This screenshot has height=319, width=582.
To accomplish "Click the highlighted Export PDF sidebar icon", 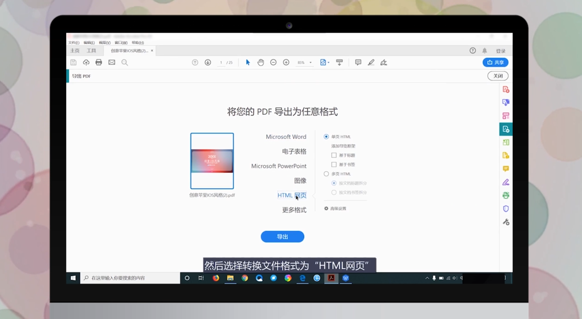I will click(x=506, y=129).
